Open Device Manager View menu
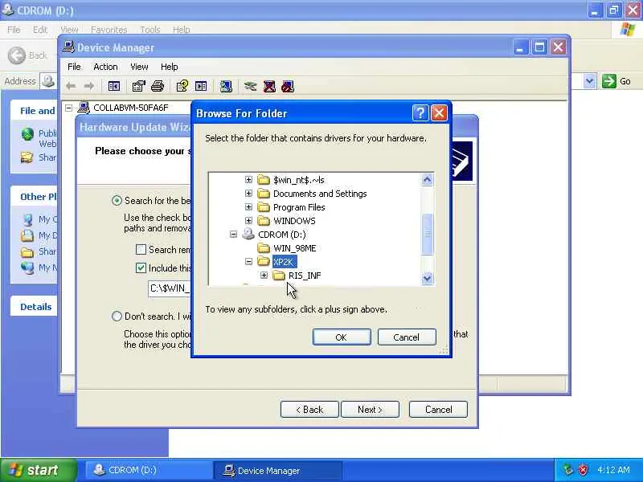Image resolution: width=643 pixels, height=482 pixels. (x=139, y=67)
